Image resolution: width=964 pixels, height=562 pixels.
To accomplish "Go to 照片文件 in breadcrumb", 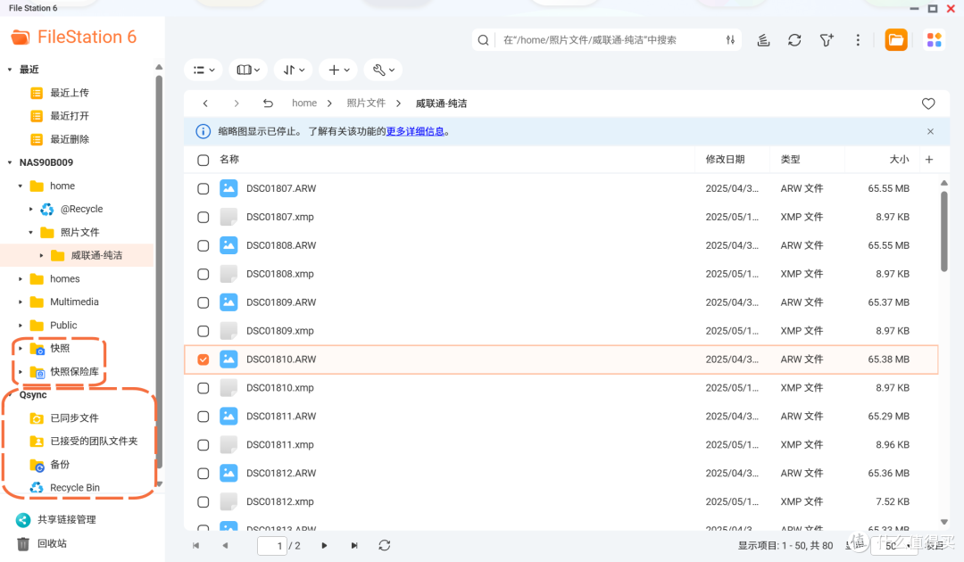I will tap(366, 103).
